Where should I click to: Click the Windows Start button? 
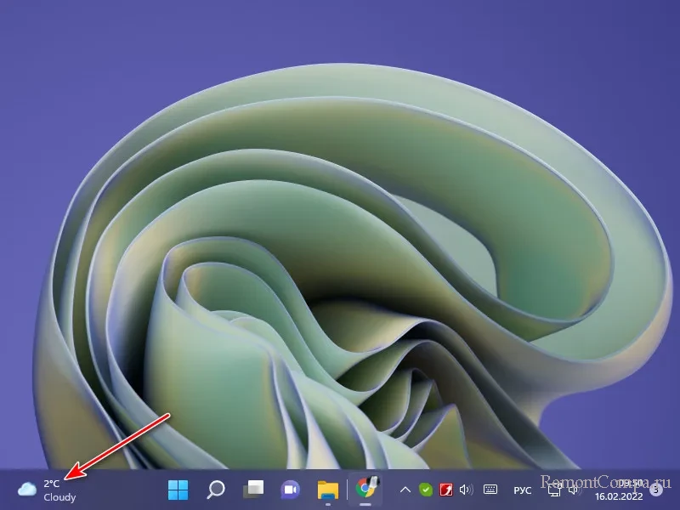[178, 490]
